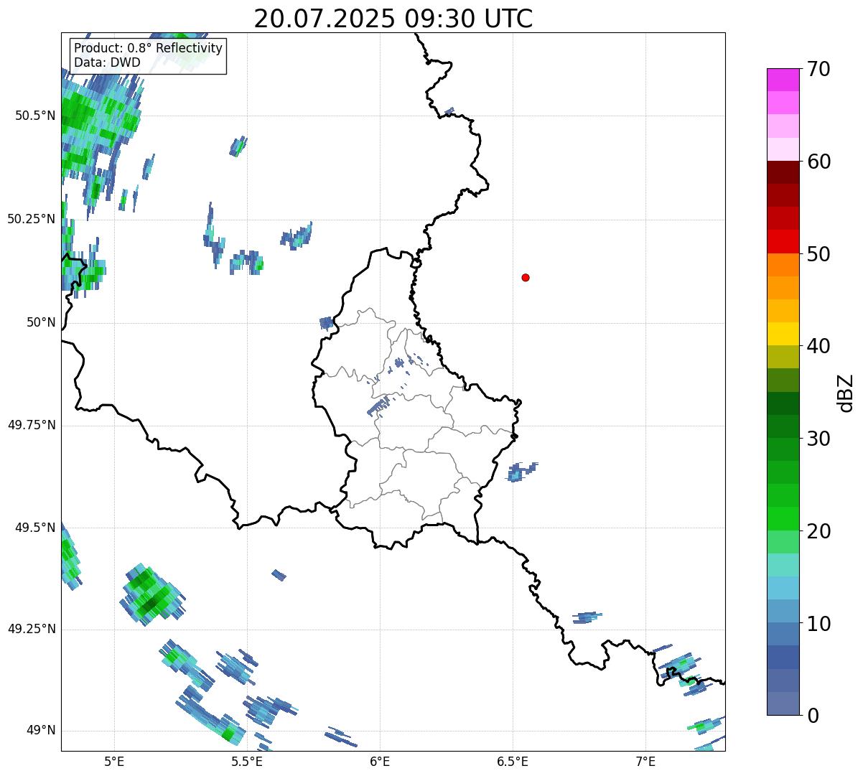Pick the bright green colorbar segment above 20

coord(783,518)
